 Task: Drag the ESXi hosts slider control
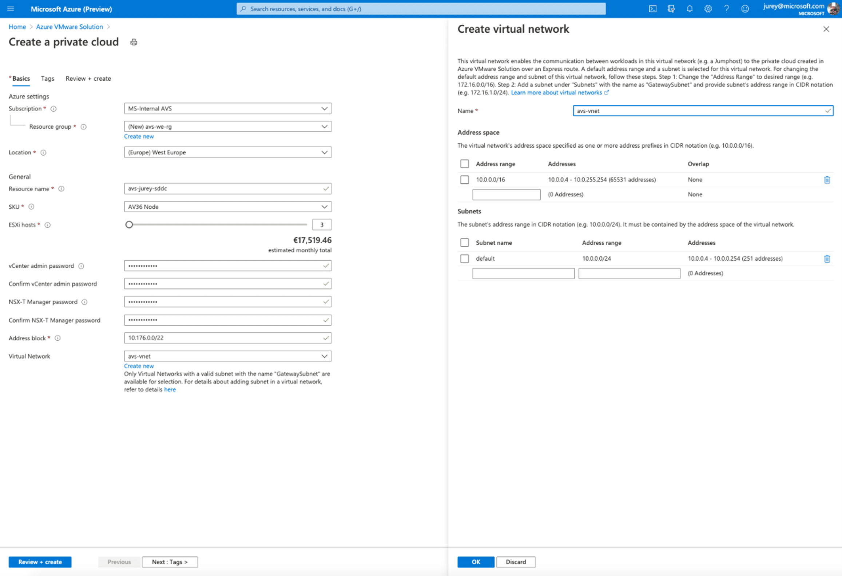pyautogui.click(x=127, y=224)
